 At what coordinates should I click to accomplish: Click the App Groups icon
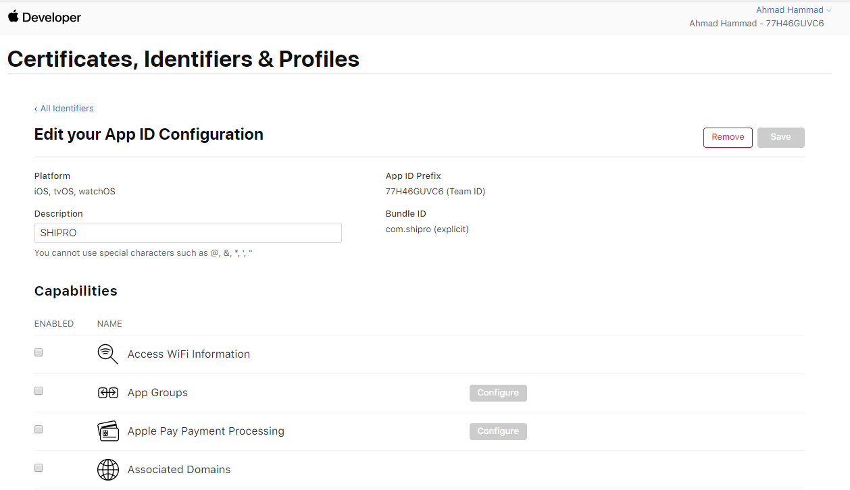(x=108, y=393)
